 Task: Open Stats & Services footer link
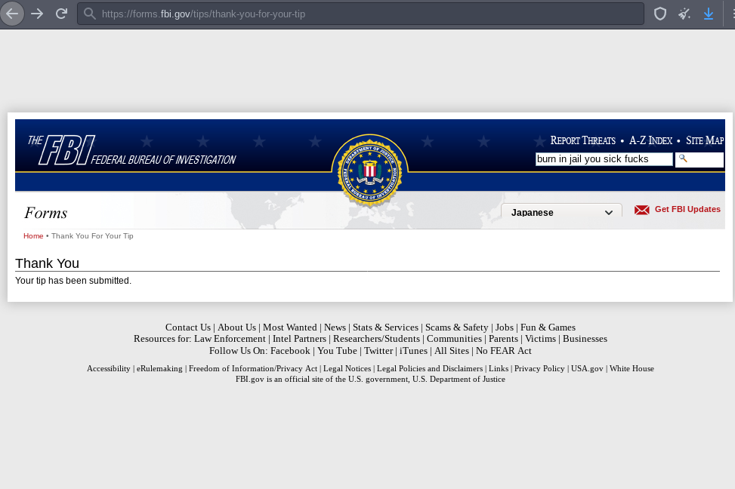385,328
